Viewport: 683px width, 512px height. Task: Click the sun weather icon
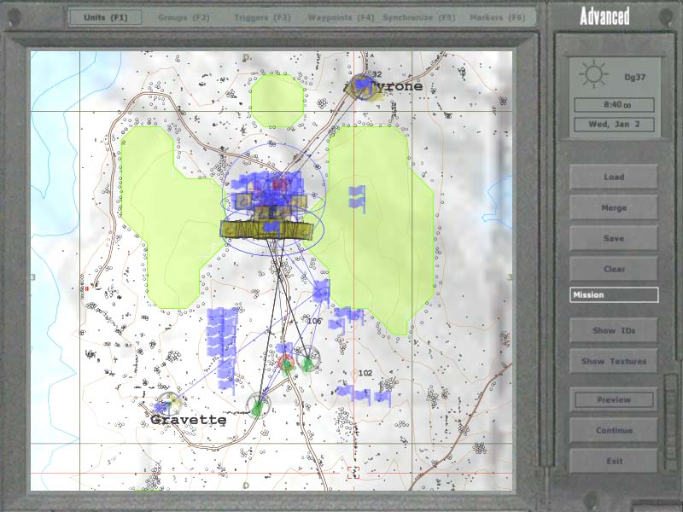[592, 75]
